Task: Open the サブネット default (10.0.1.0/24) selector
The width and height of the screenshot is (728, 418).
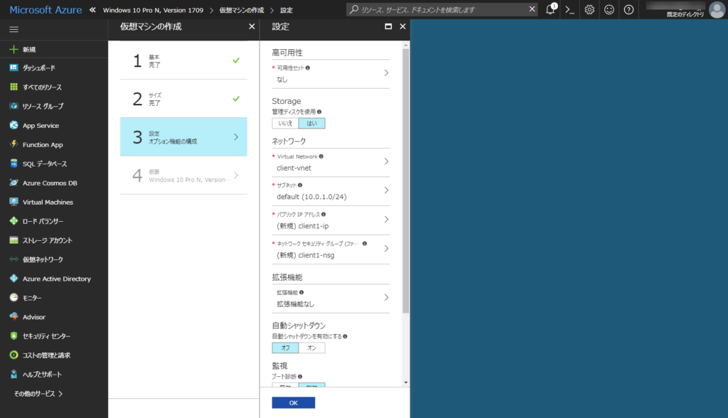Action: pyautogui.click(x=331, y=191)
